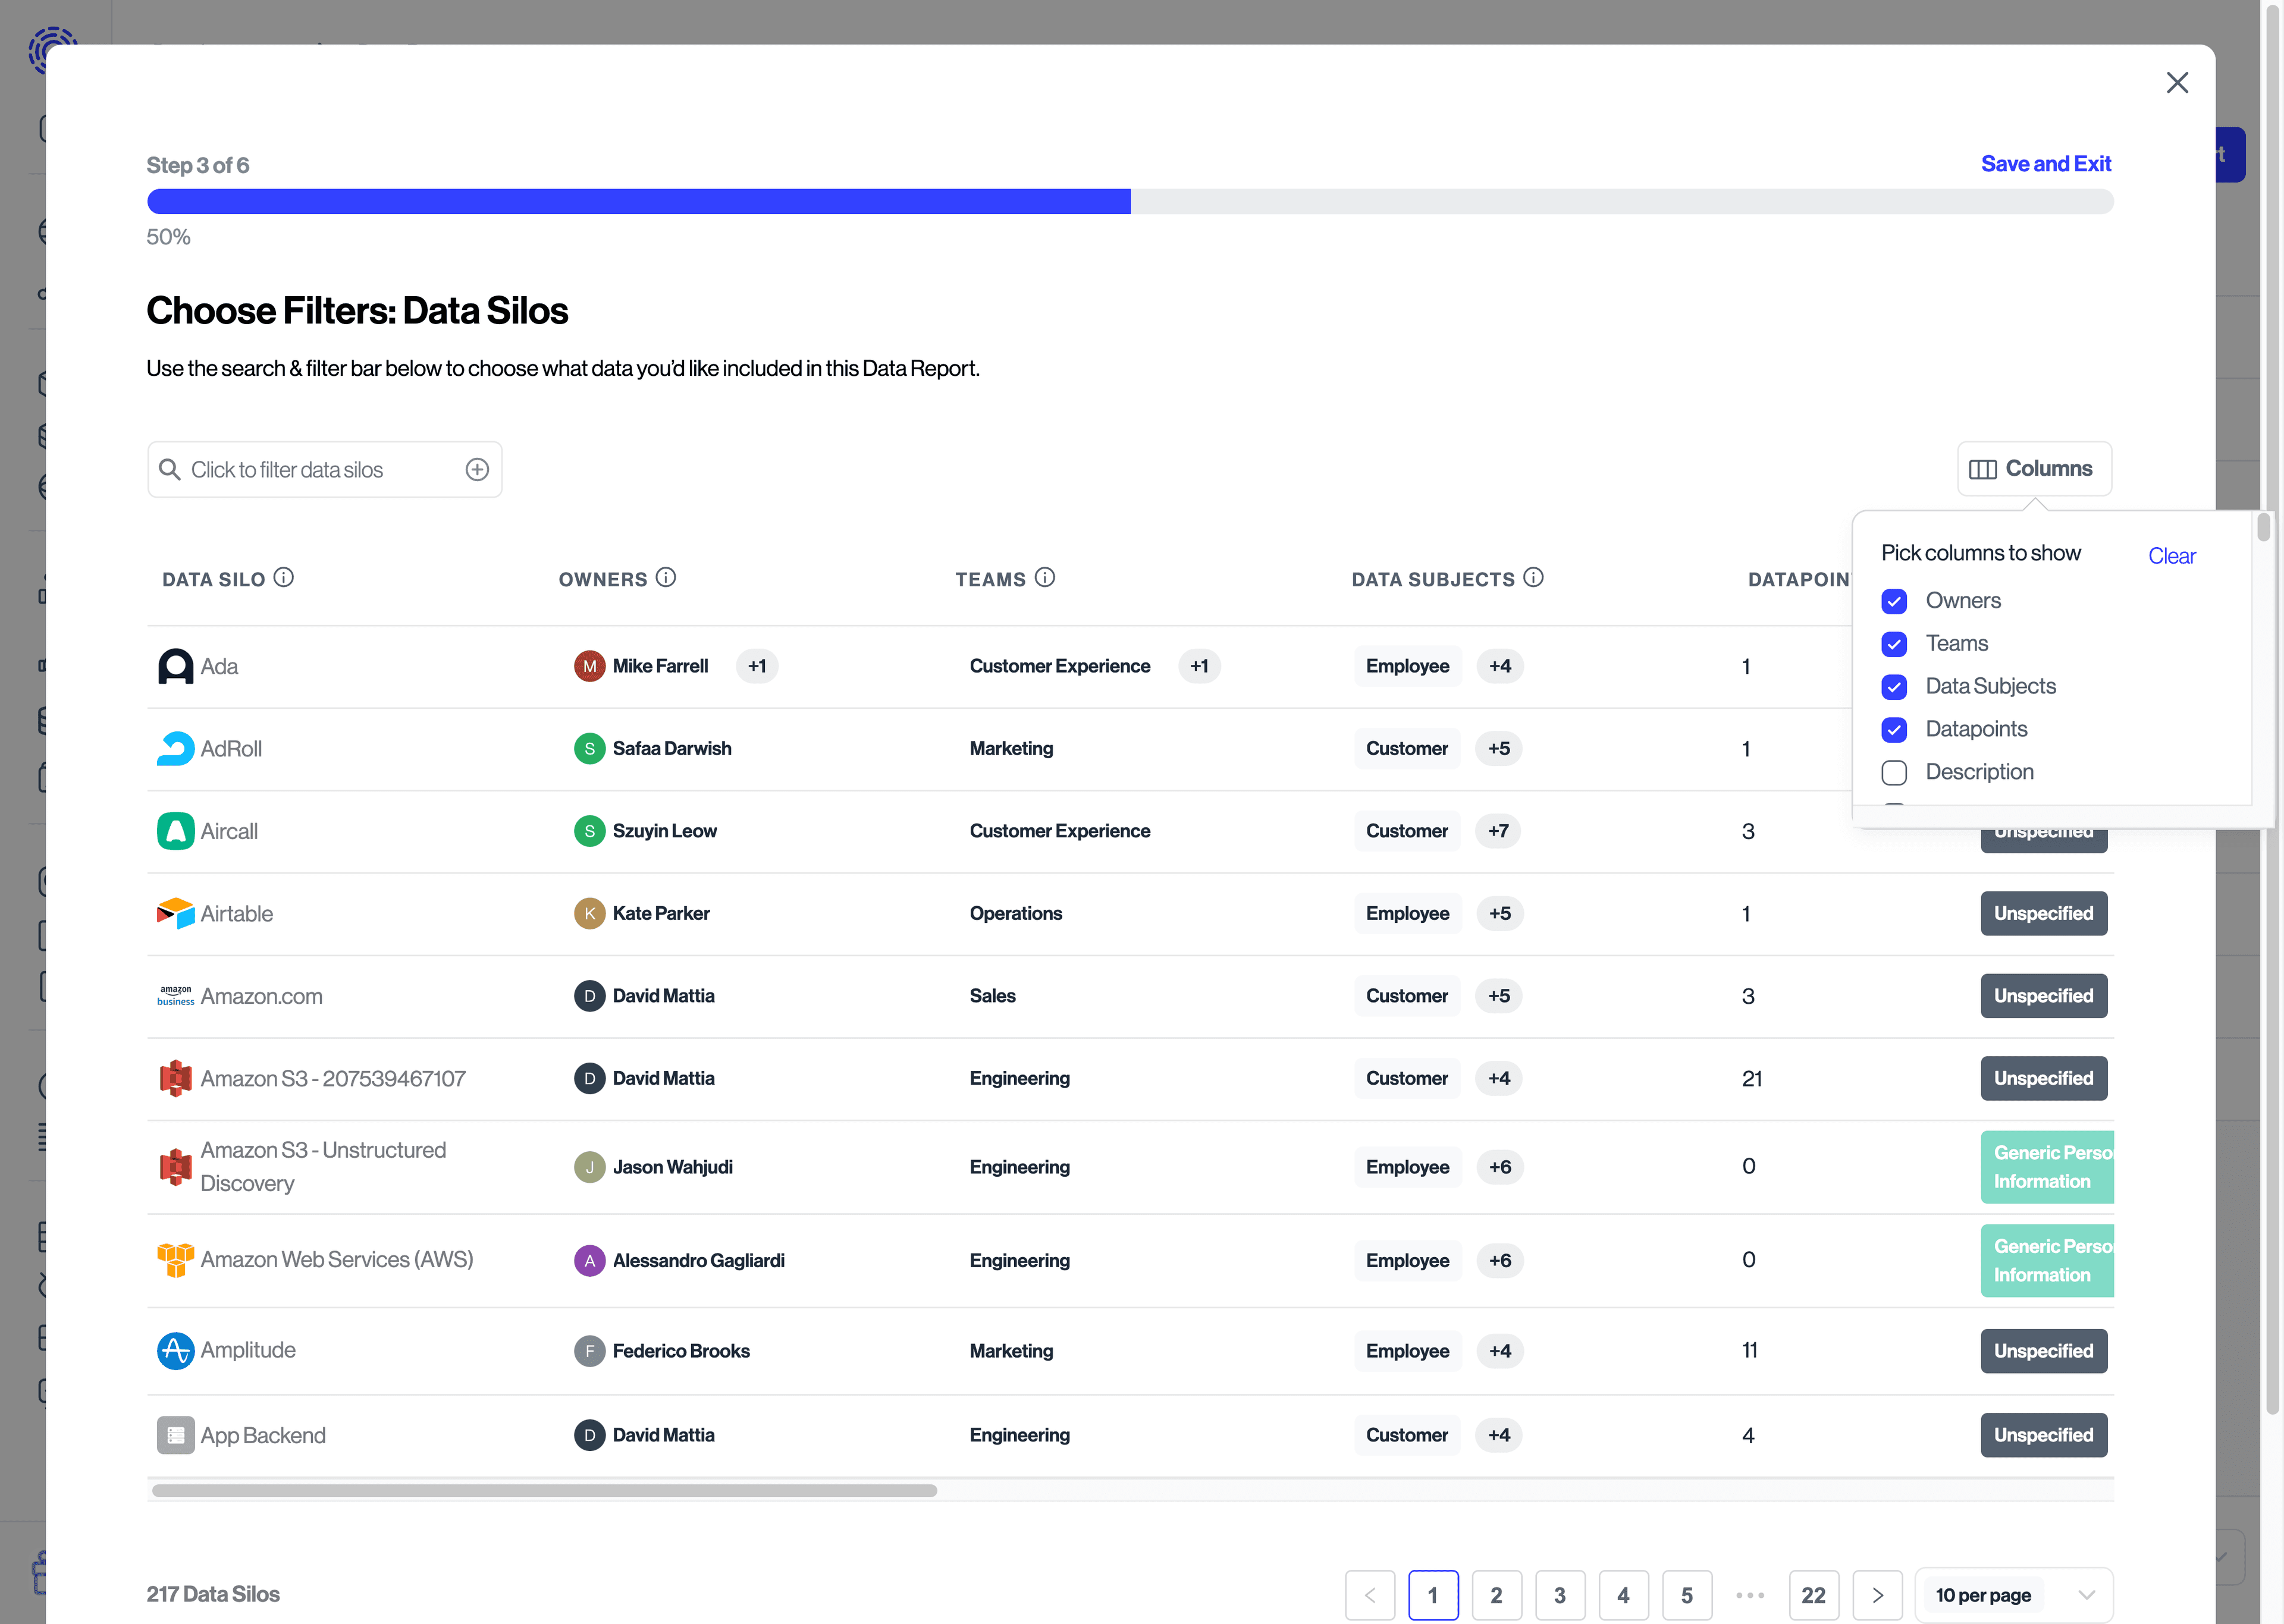Click the Amazon Web Services (AWS) logo
Viewport: 2284px width, 1624px height.
click(175, 1260)
